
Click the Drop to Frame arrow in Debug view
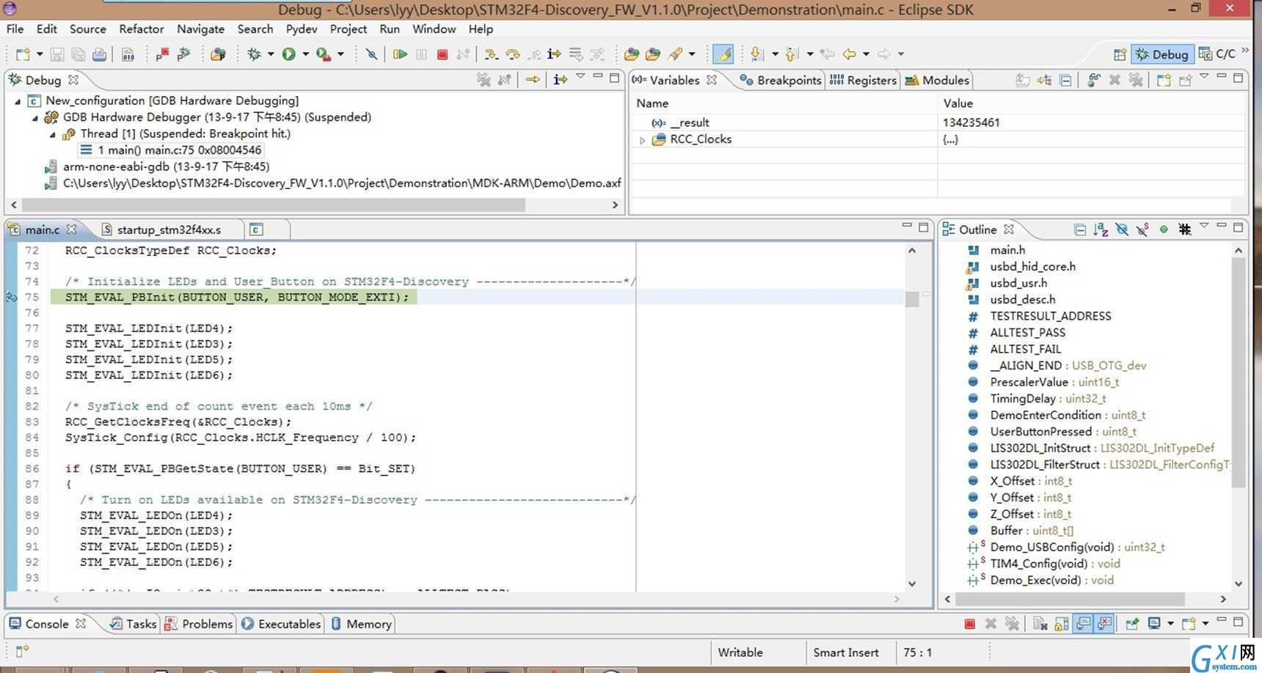(x=533, y=80)
